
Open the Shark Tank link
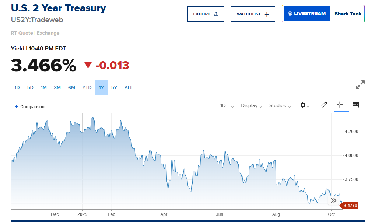(348, 14)
